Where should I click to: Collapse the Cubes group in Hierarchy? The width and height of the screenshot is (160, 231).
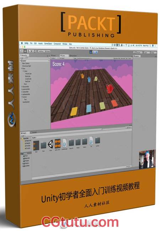click(23, 71)
